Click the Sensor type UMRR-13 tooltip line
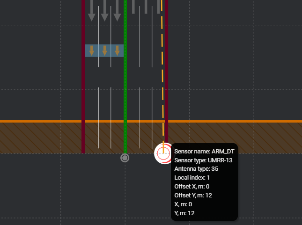This screenshot has width=302, height=225. 203,160
